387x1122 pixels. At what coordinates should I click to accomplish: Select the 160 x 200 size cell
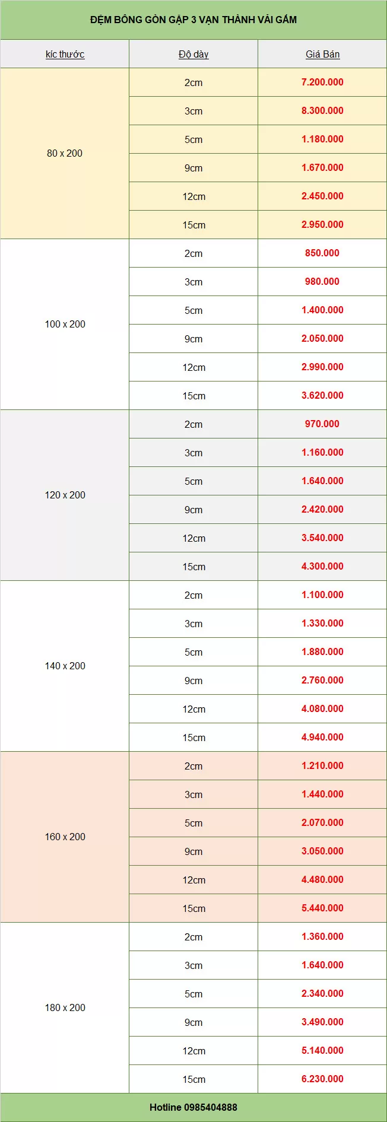pyautogui.click(x=65, y=837)
